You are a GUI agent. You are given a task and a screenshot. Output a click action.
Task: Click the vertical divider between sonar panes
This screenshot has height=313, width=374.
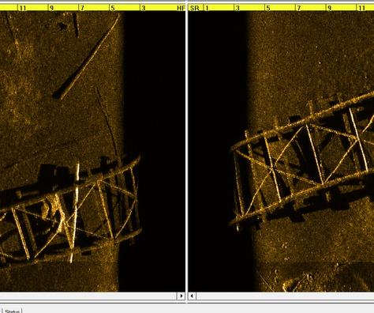pos(187,153)
